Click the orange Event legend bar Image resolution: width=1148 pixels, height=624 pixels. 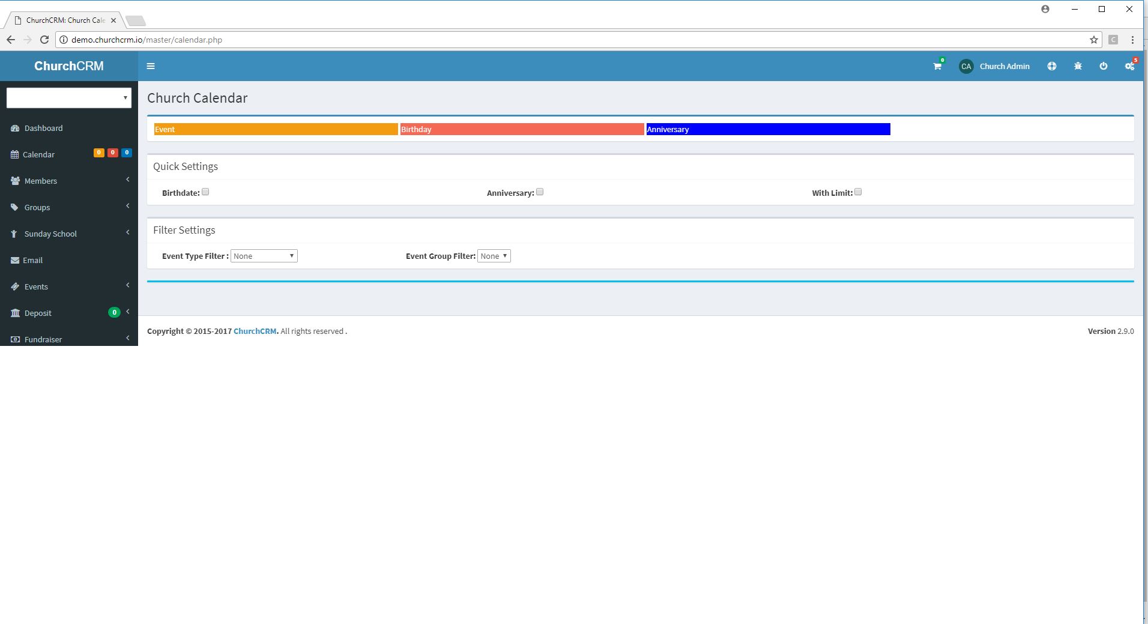(276, 129)
